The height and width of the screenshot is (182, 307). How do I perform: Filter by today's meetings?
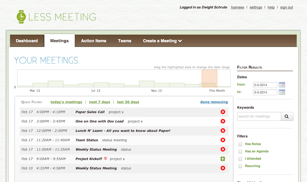(x=66, y=102)
